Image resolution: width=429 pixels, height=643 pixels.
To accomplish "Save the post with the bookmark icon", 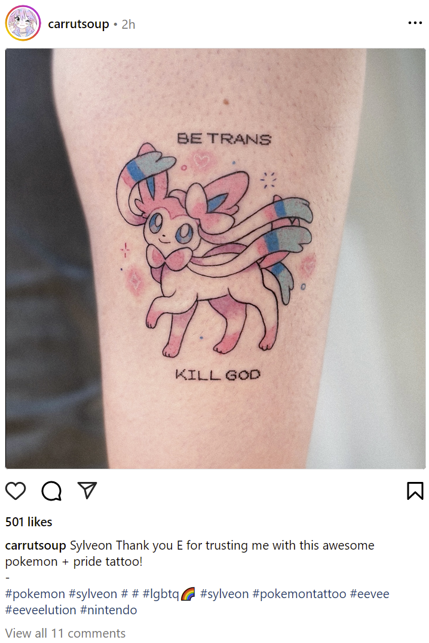I will point(415,490).
